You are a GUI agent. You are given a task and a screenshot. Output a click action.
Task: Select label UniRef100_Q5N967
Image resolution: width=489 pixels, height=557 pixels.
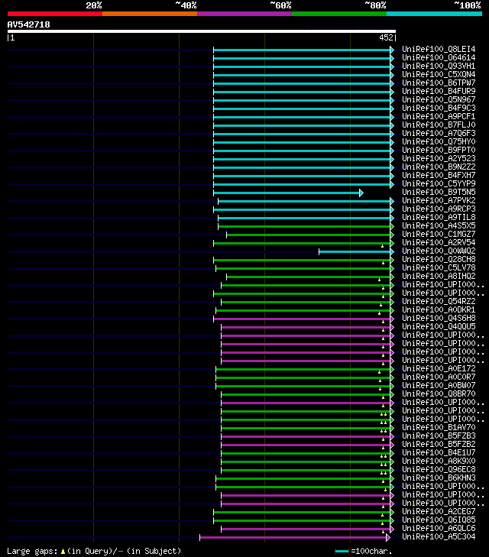pos(439,99)
